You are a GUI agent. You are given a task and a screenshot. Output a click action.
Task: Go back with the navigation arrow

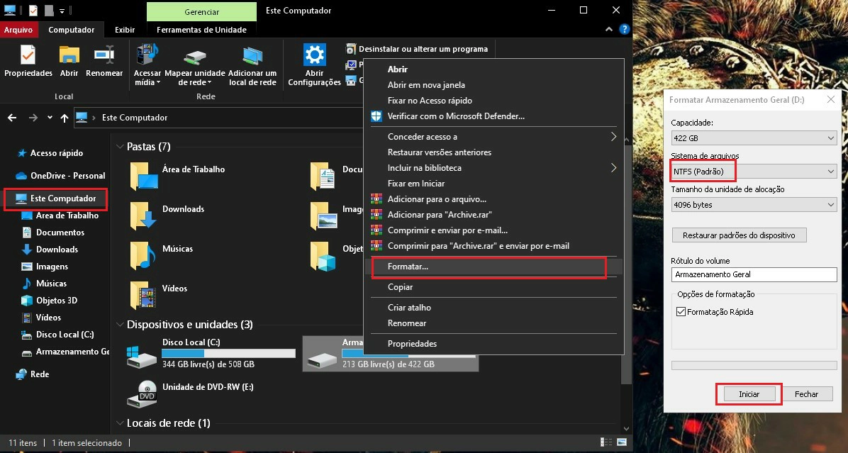pos(12,117)
